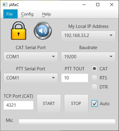Image resolution: width=119 pixels, height=131 pixels.
Task: Minimize the jAReC window
Action: click(84, 5)
